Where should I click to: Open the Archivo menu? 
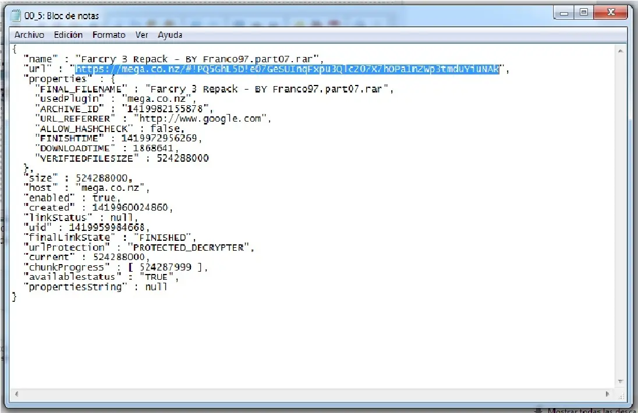pos(29,35)
